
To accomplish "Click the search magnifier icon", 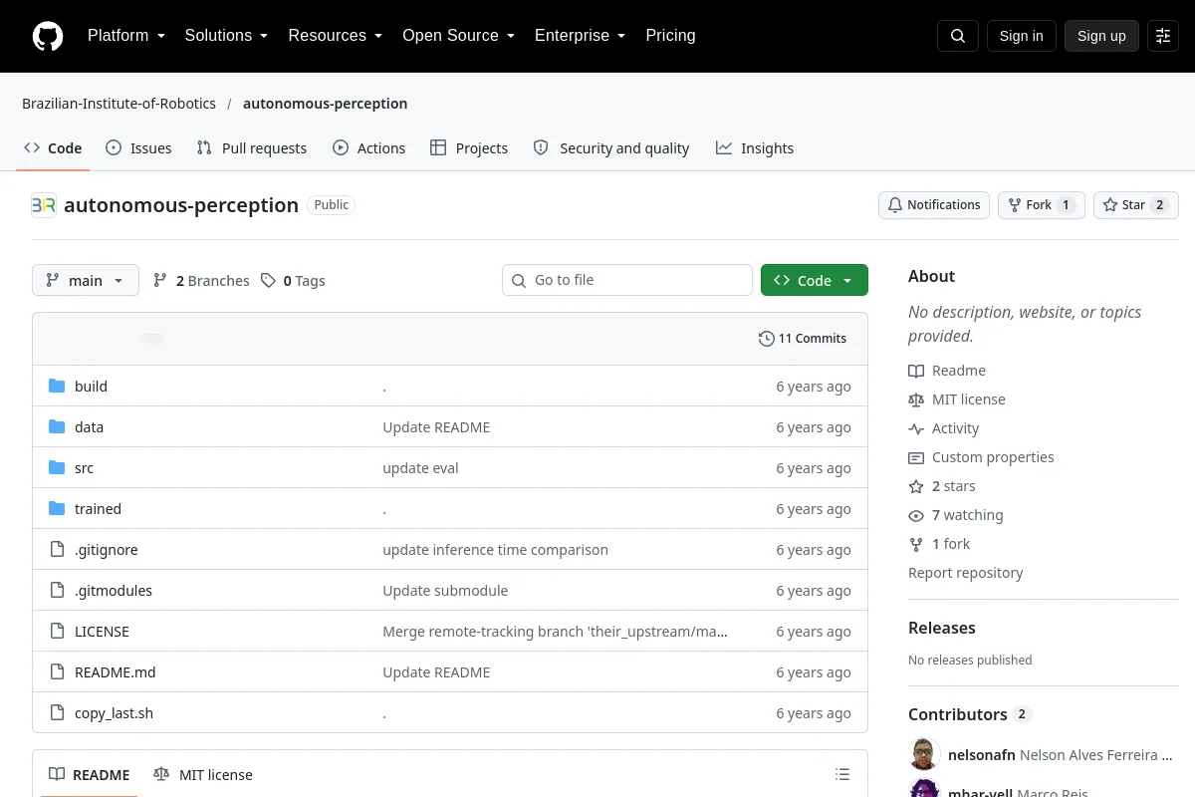I will [x=958, y=36].
